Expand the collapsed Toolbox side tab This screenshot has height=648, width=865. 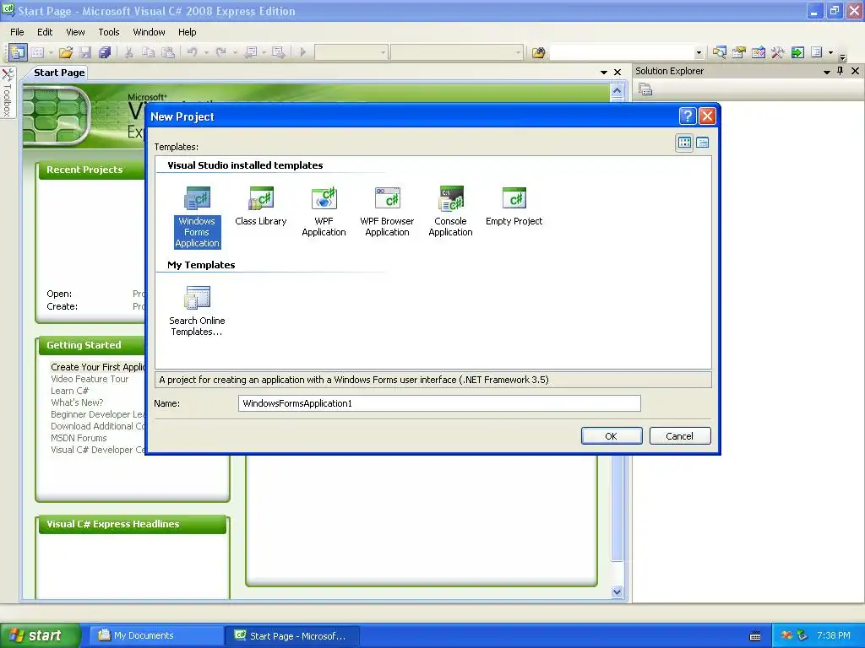pyautogui.click(x=8, y=93)
